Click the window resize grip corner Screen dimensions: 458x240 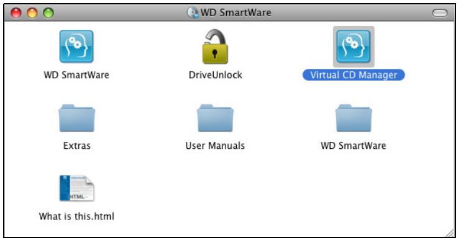tap(449, 233)
